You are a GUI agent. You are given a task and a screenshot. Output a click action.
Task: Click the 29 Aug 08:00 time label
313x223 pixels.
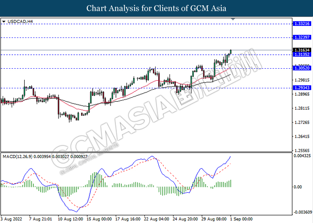coord(214,219)
